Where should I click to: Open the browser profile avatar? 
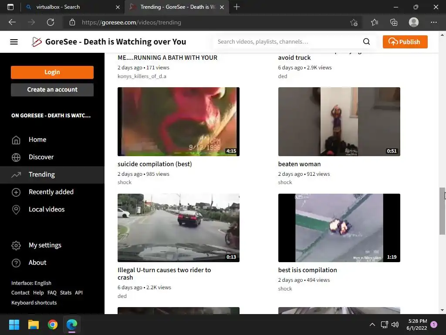(x=414, y=22)
